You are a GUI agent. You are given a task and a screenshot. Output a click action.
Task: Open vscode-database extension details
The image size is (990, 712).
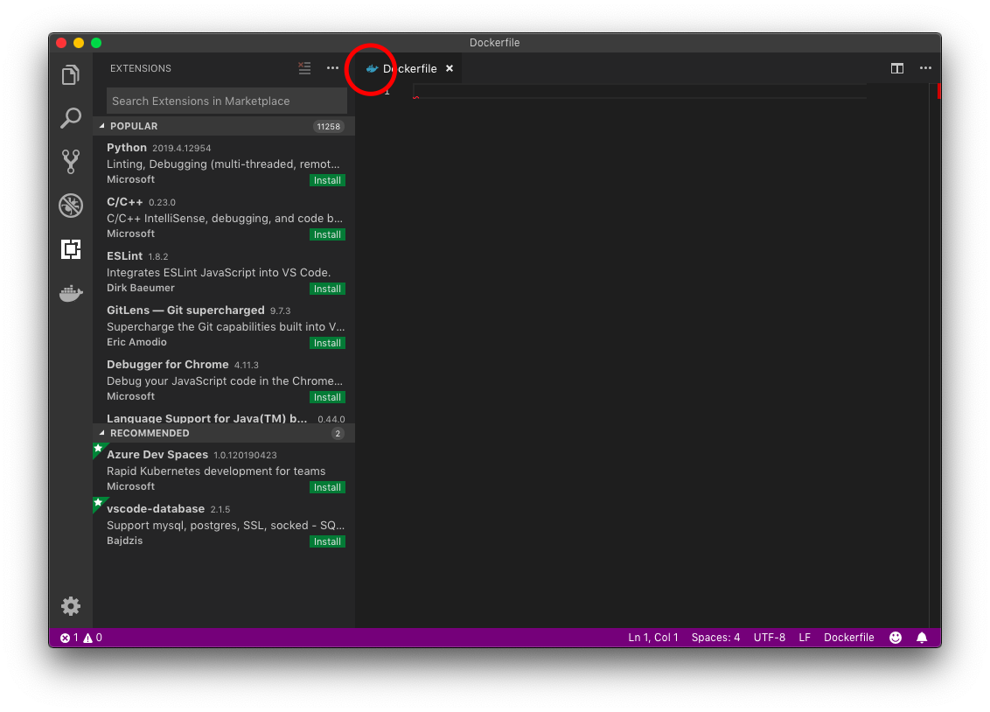coord(224,525)
